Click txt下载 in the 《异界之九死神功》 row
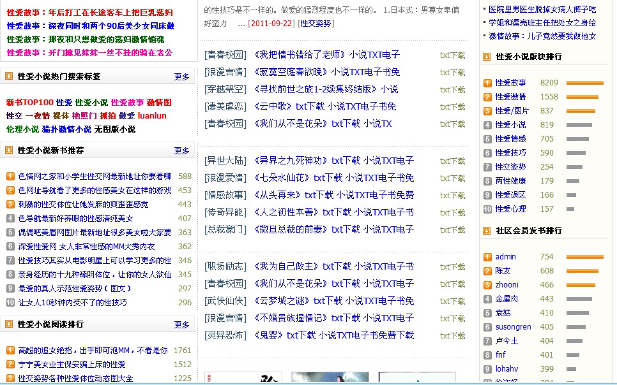Image resolution: width=617 pixels, height=385 pixels. point(452,161)
